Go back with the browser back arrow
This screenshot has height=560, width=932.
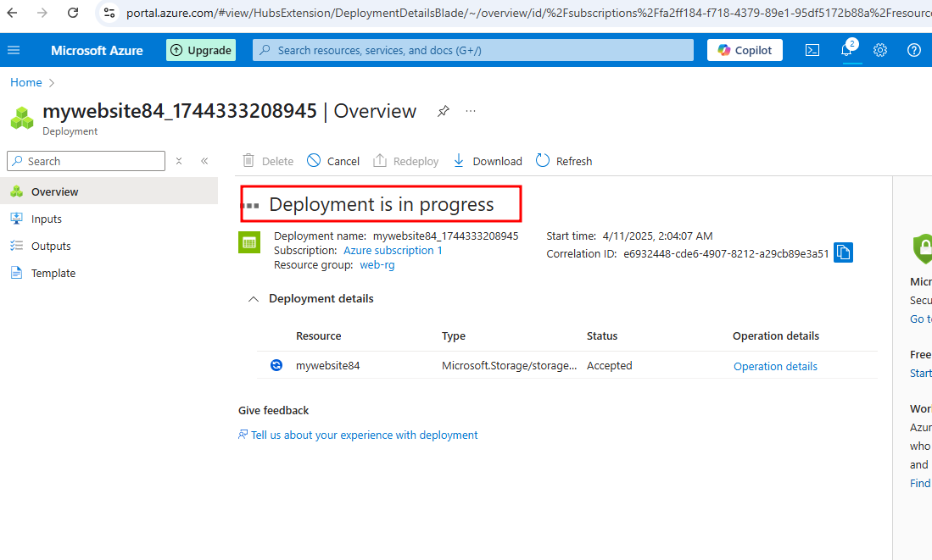click(x=12, y=13)
